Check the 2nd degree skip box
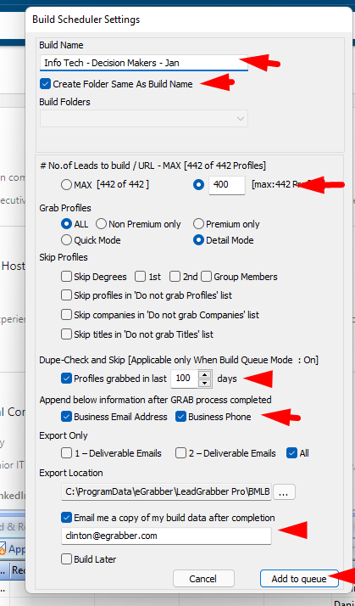This screenshot has width=355, height=606. pos(175,277)
